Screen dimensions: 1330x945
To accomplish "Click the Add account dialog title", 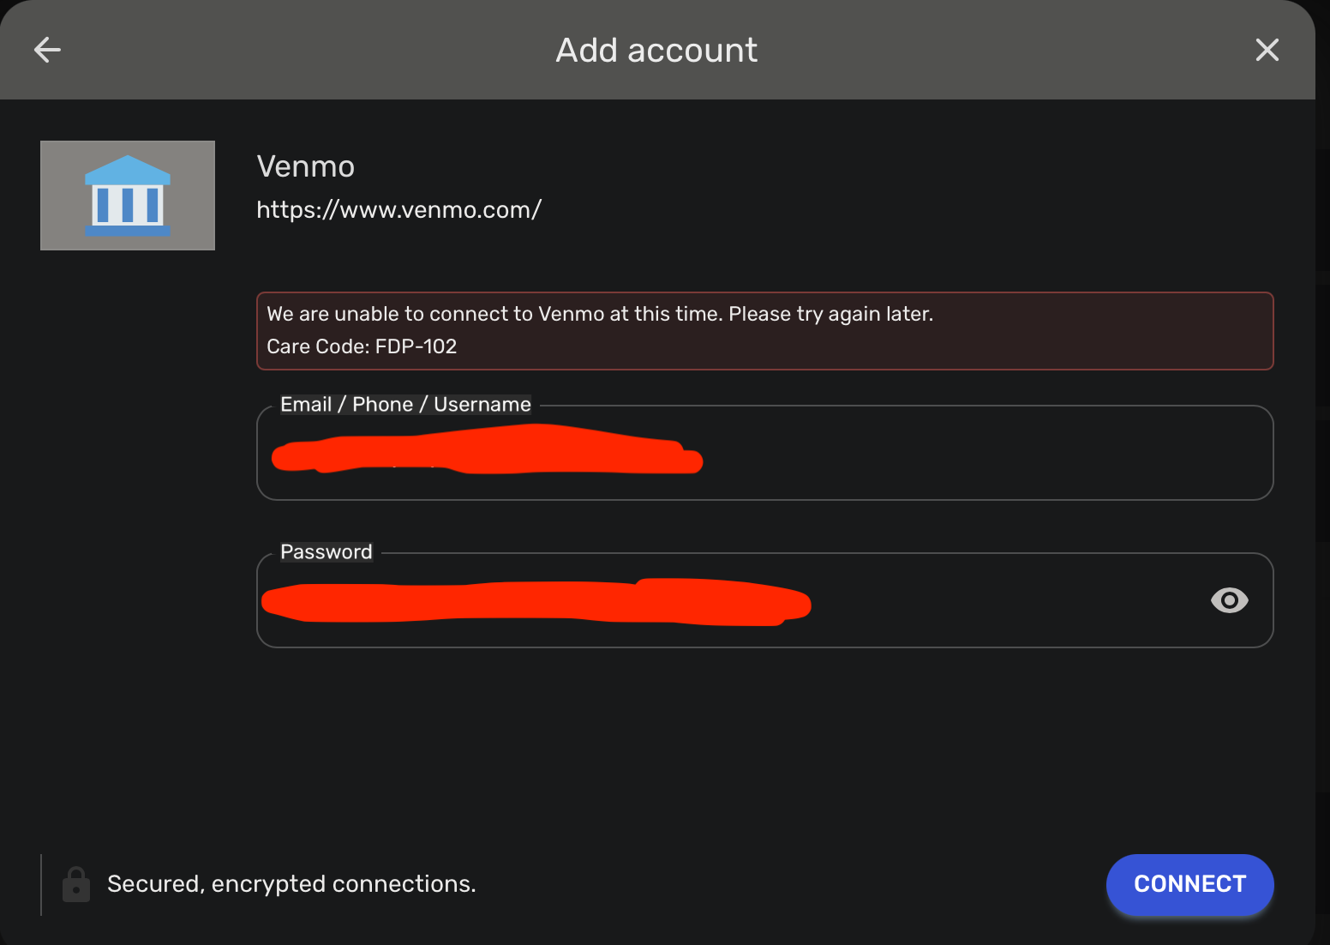I will pyautogui.click(x=656, y=50).
